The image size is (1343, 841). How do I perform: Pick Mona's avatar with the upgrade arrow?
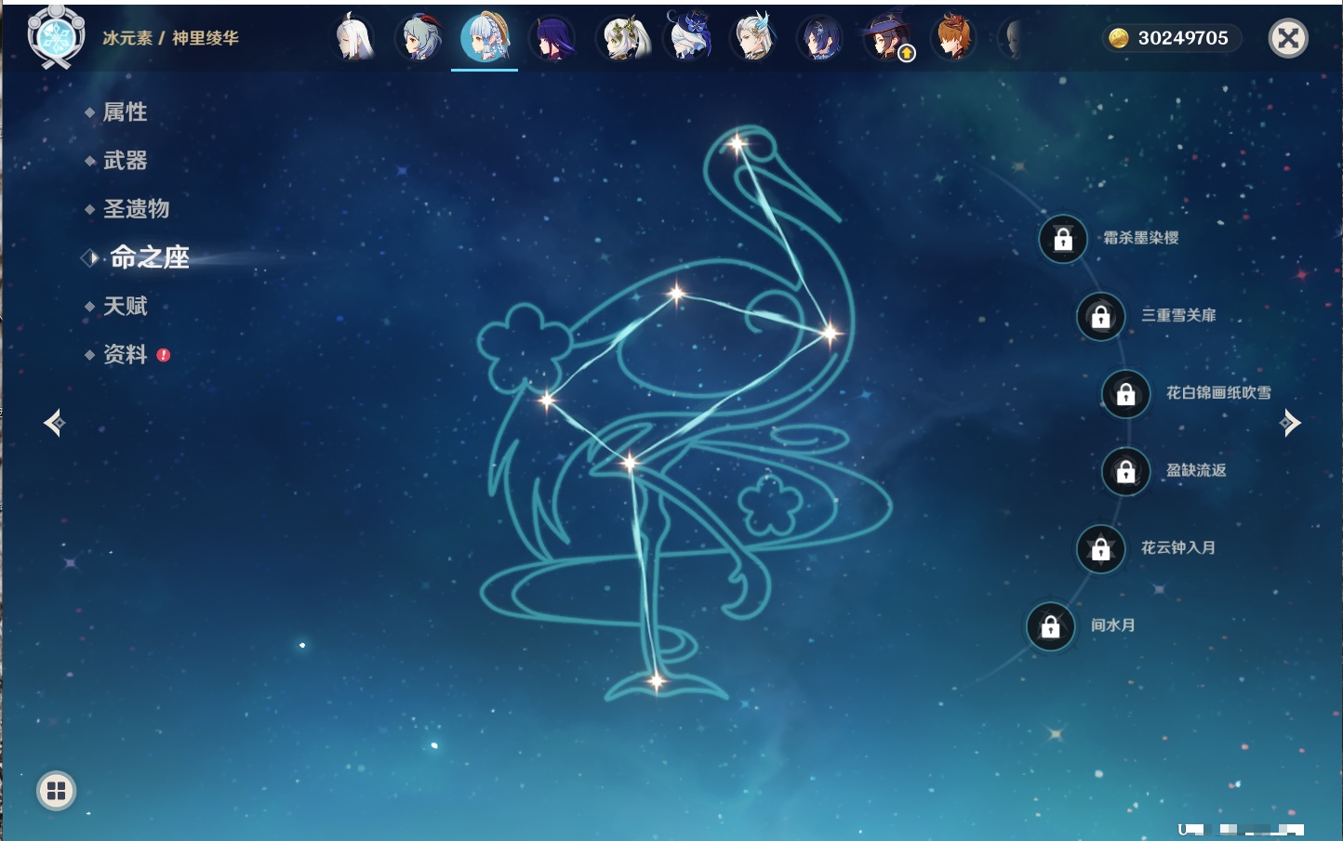coord(887,39)
